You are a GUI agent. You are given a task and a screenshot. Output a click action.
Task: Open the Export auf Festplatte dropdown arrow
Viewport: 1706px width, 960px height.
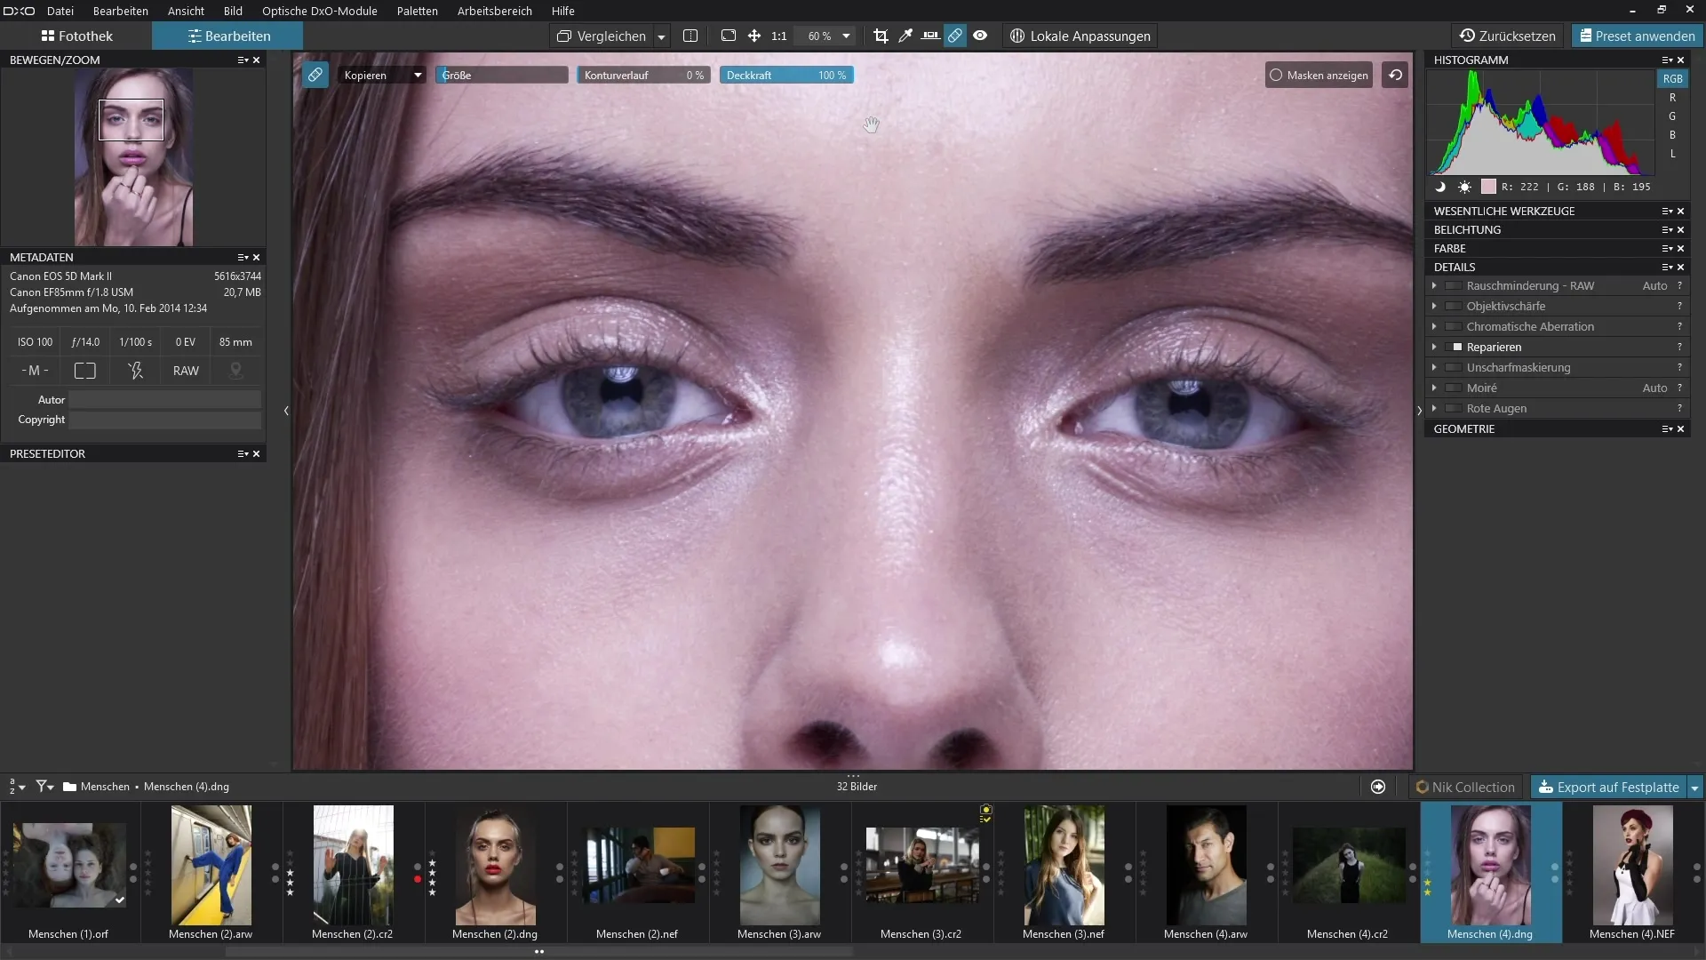(x=1694, y=788)
